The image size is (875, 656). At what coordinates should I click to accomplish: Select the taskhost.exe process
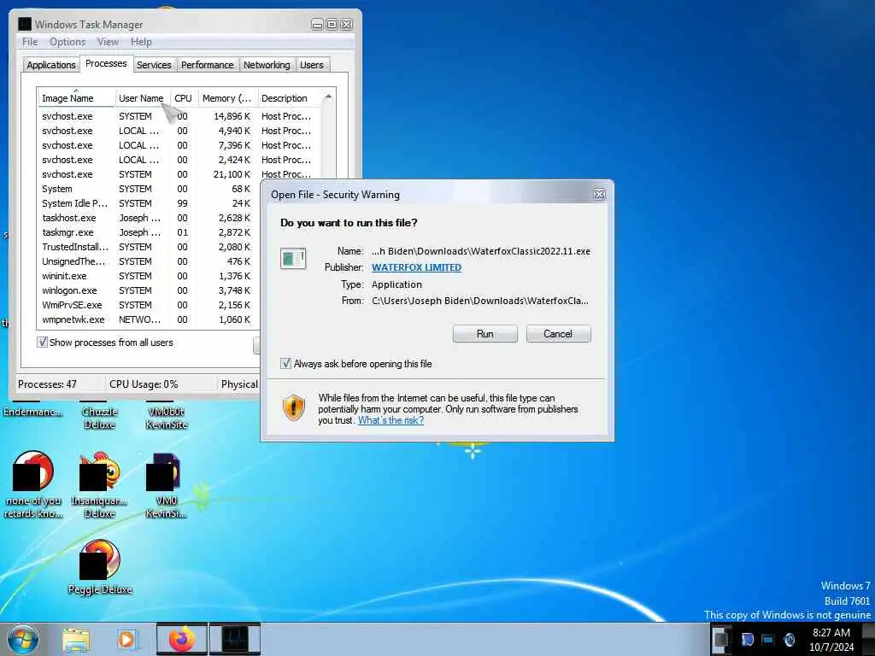coord(150,218)
